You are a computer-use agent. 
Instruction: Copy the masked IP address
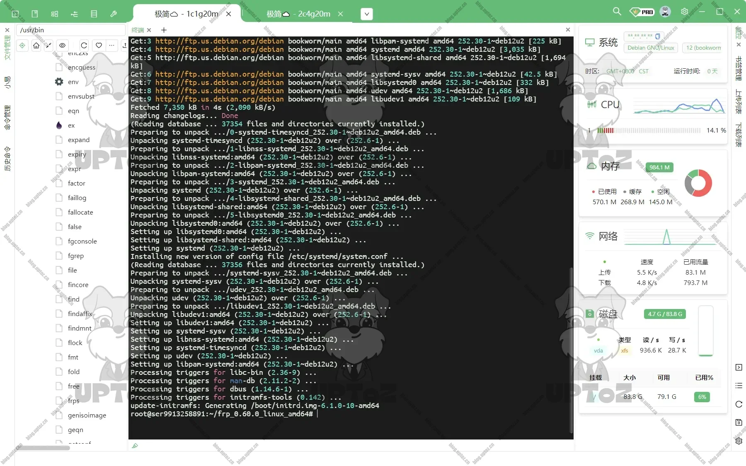click(657, 36)
